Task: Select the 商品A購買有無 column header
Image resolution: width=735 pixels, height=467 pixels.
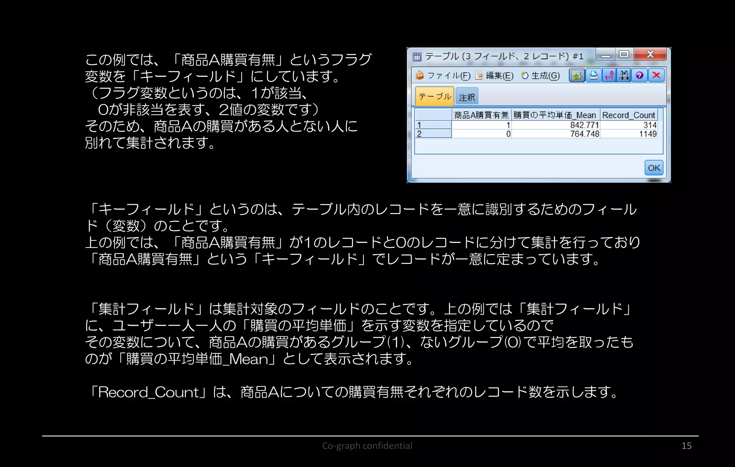Action: [481, 115]
